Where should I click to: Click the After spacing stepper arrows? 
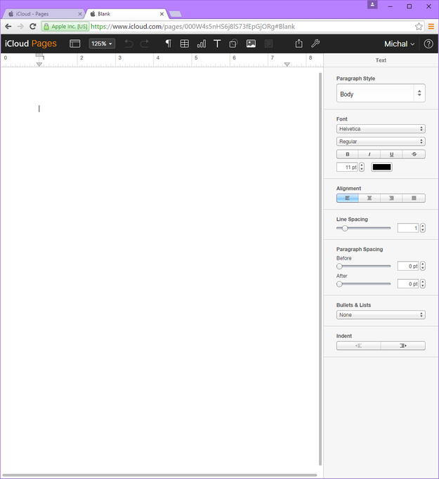point(422,284)
